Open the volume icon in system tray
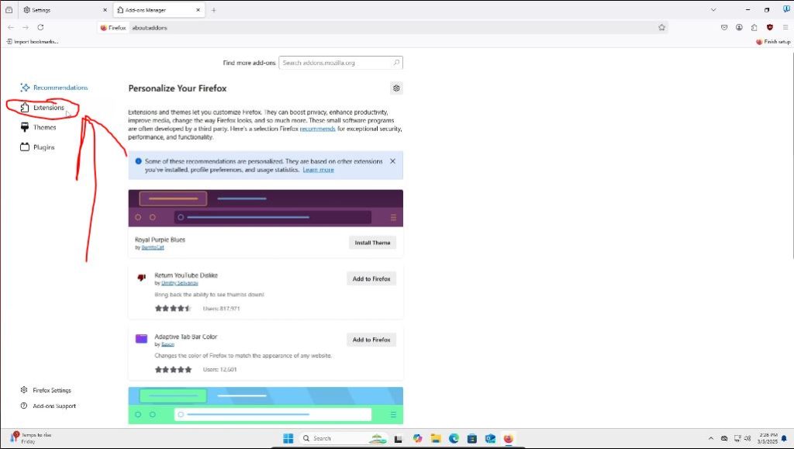The image size is (794, 449). (747, 438)
